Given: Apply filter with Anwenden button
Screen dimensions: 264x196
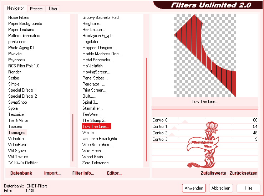Looking at the screenshot, I should click(194, 188).
